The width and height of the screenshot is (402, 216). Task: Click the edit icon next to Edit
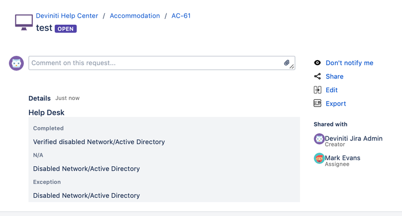[317, 90]
